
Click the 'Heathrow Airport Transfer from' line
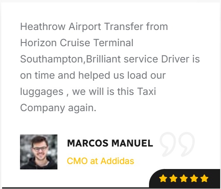(94, 27)
